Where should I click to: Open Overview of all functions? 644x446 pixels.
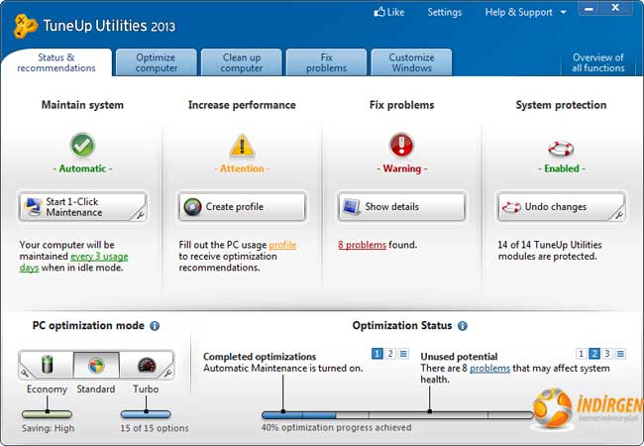pyautogui.click(x=598, y=62)
